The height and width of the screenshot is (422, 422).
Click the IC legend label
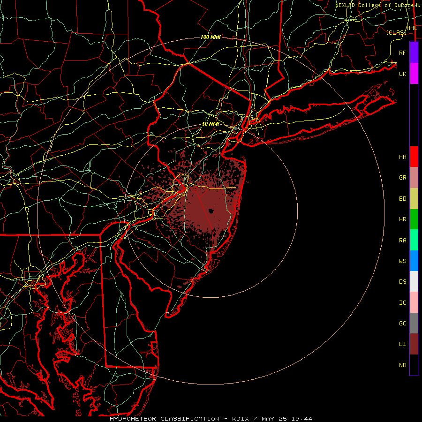(403, 303)
